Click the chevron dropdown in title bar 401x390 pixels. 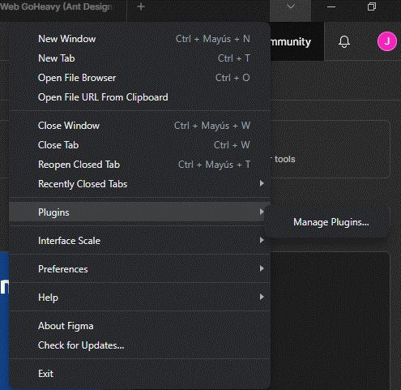tap(291, 6)
